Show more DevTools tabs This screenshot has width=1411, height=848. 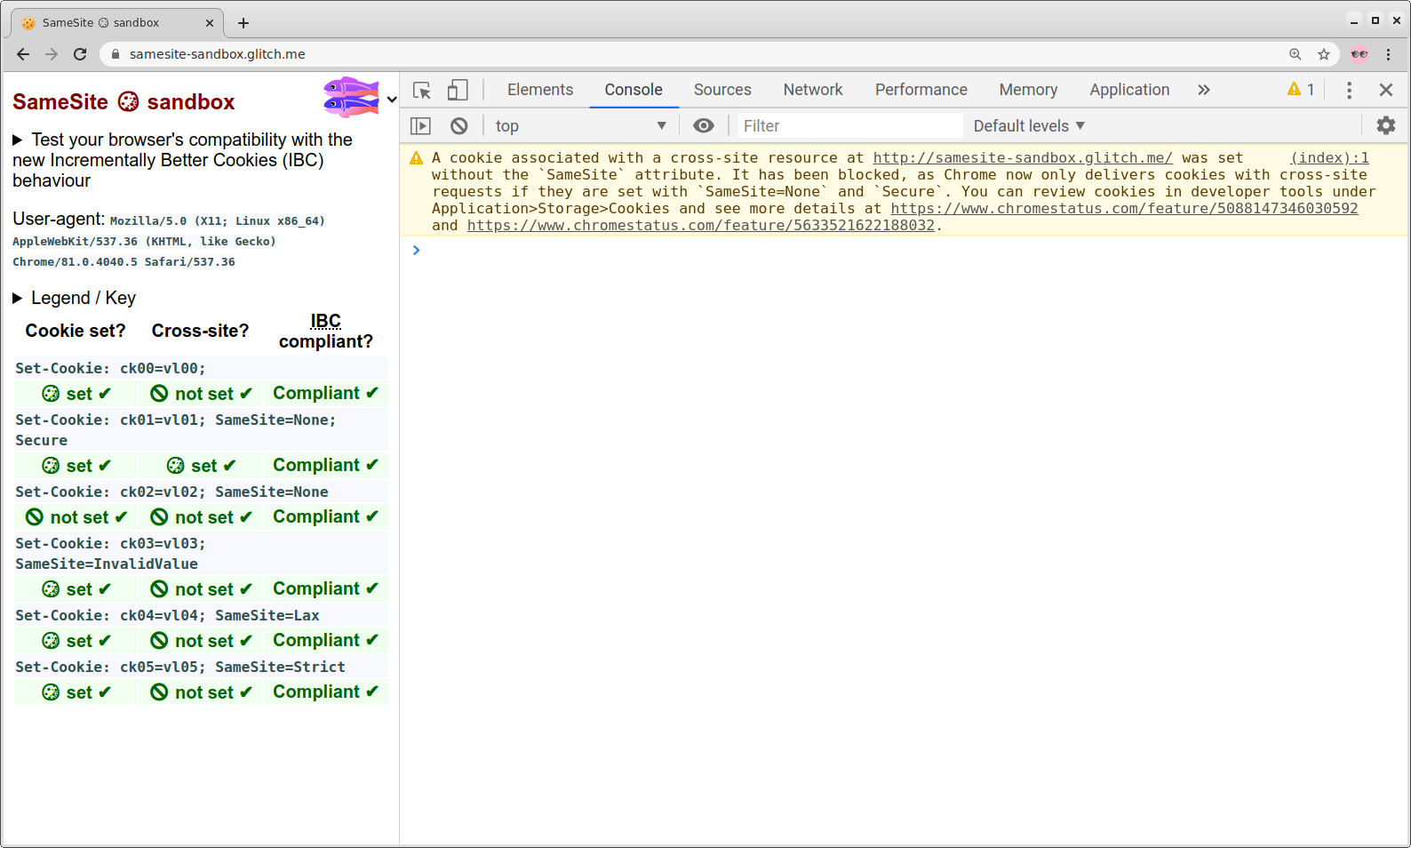pyautogui.click(x=1204, y=90)
